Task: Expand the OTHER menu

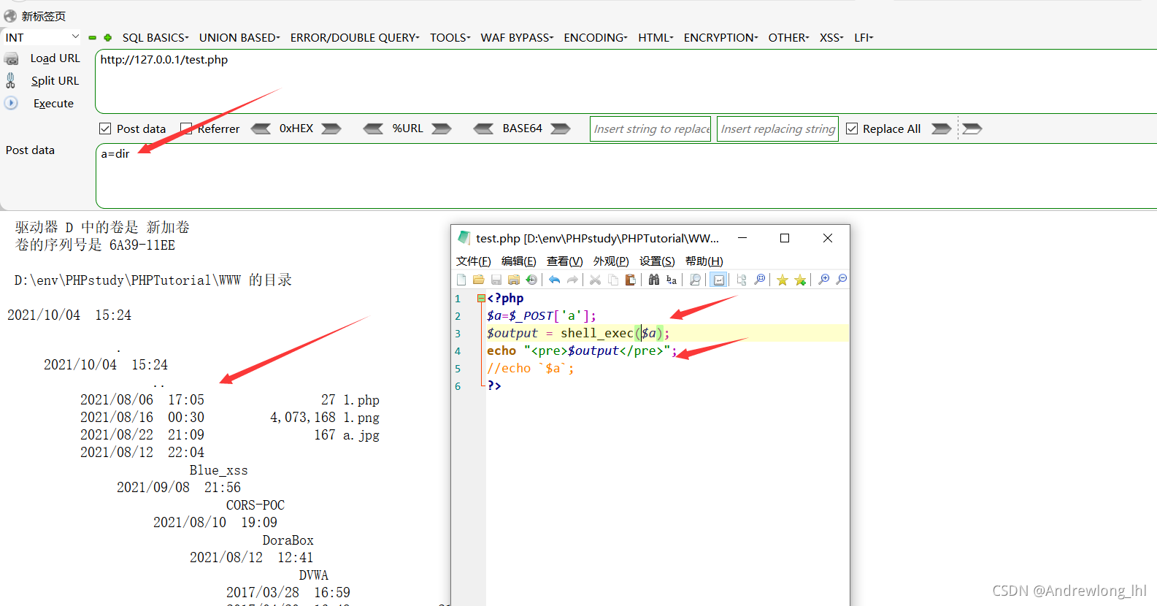Action: pyautogui.click(x=788, y=37)
